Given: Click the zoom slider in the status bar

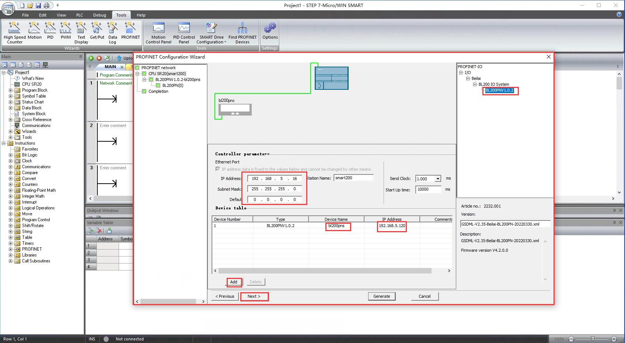Looking at the screenshot, I should coord(593,339).
